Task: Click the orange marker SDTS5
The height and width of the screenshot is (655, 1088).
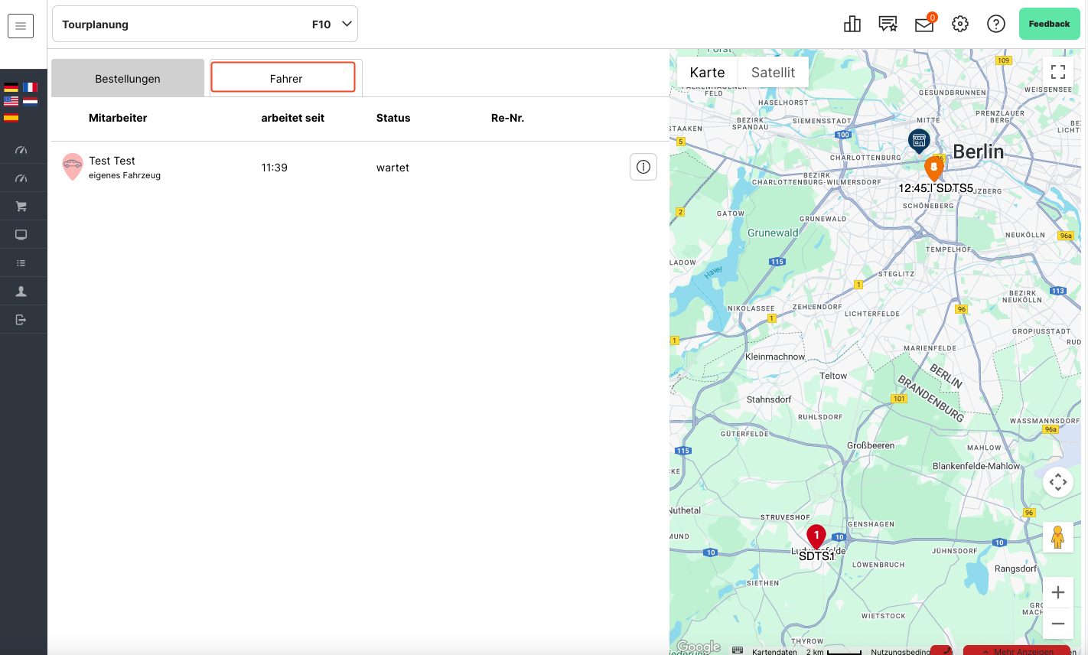Action: pyautogui.click(x=933, y=168)
